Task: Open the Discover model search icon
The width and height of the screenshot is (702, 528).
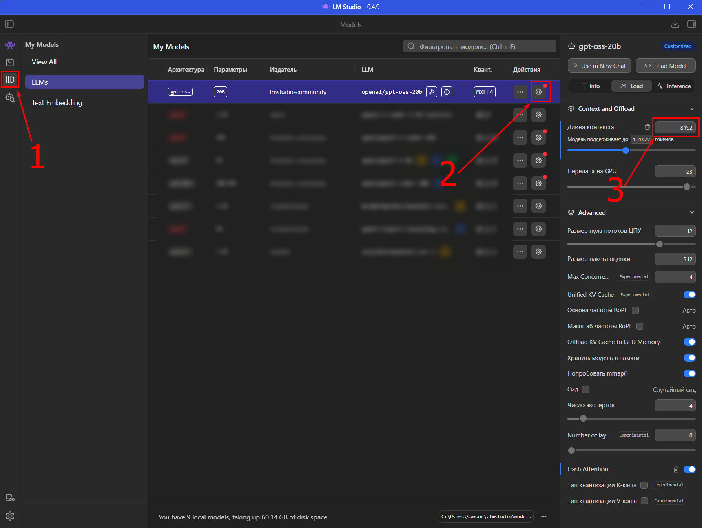Action: pos(10,97)
